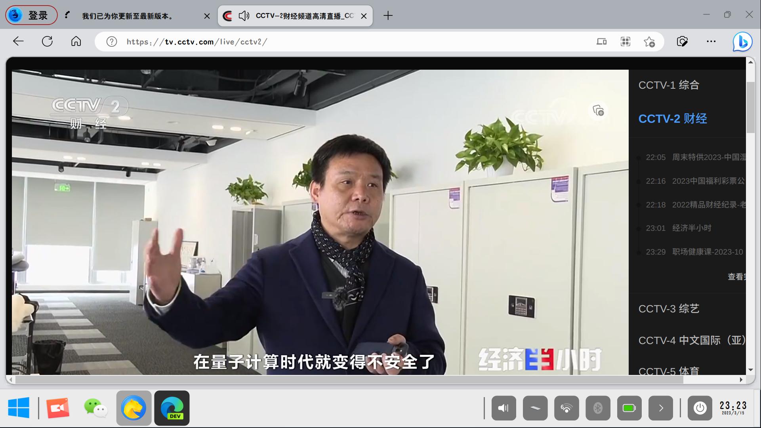Select the CCTV-1 综合 channel
Image resolution: width=761 pixels, height=428 pixels.
click(669, 85)
